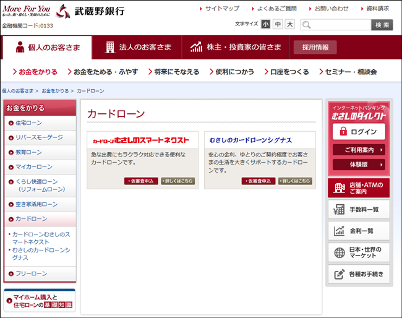The width and height of the screenshot is (402, 318).
Task: Click むさしのスマートネクスト card title
Action: (x=141, y=140)
